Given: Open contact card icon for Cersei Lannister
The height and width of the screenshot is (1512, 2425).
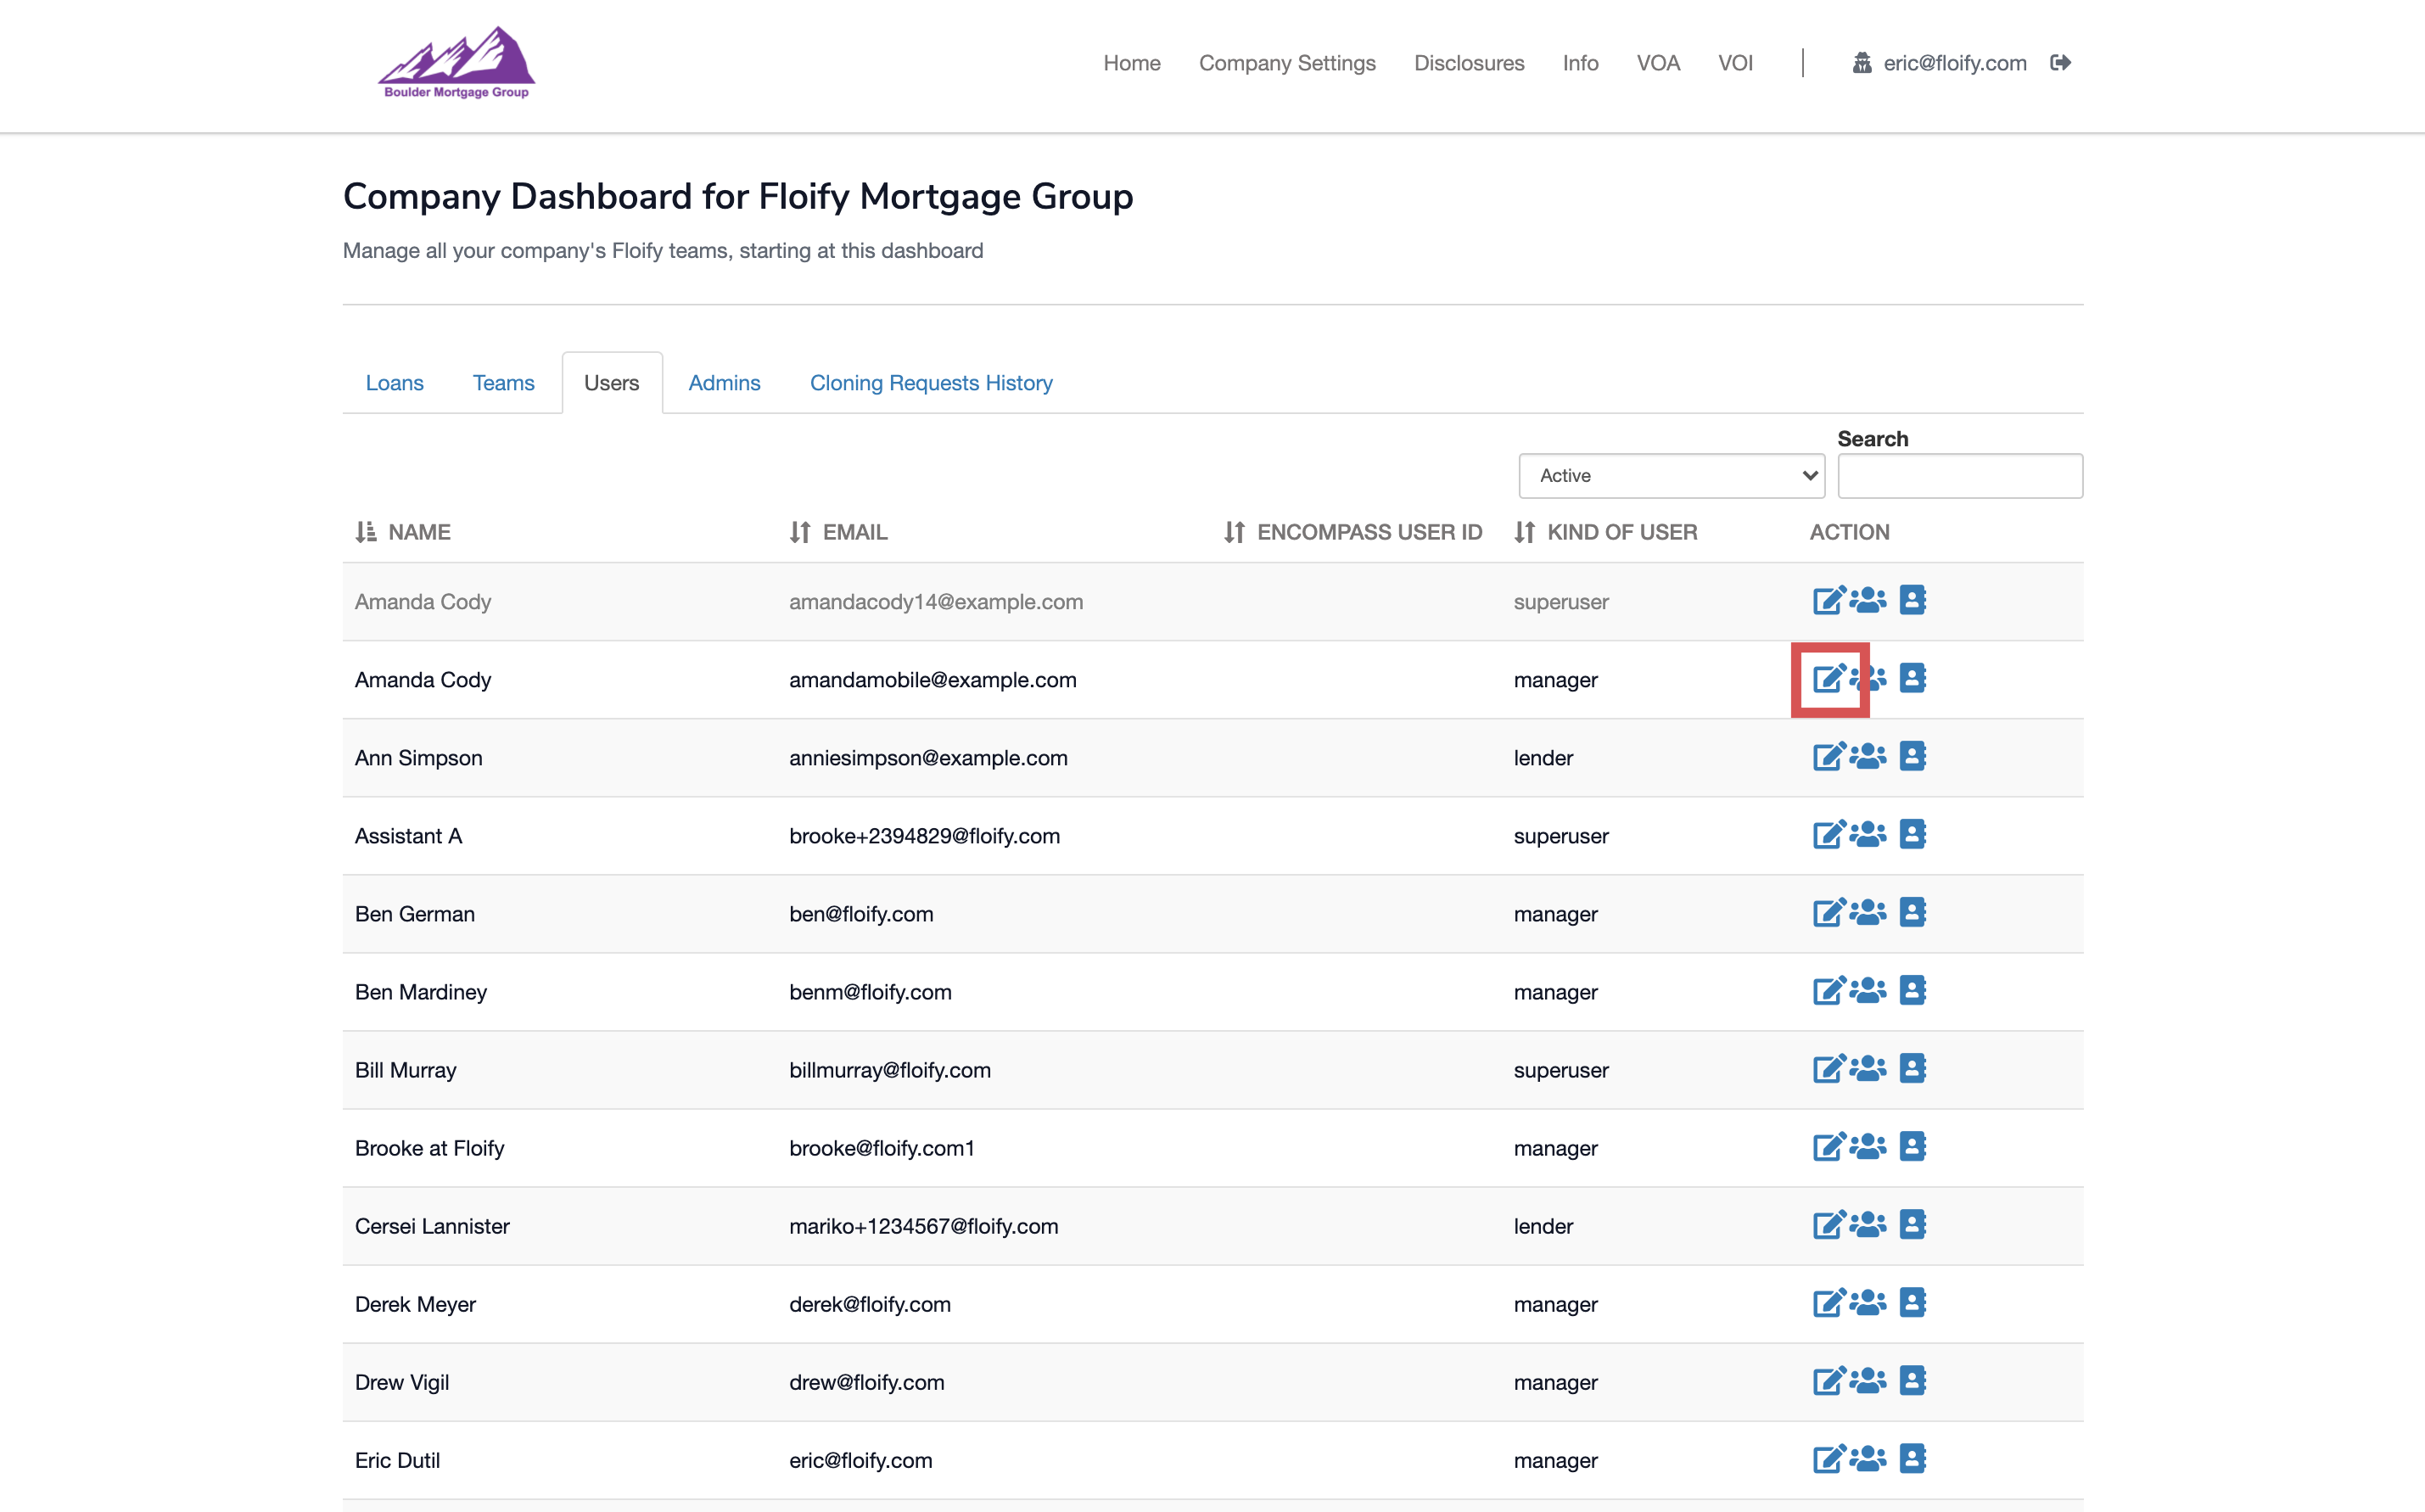Looking at the screenshot, I should click(1912, 1224).
